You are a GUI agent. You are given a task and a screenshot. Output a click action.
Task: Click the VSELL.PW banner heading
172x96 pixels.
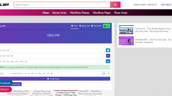tap(53, 35)
